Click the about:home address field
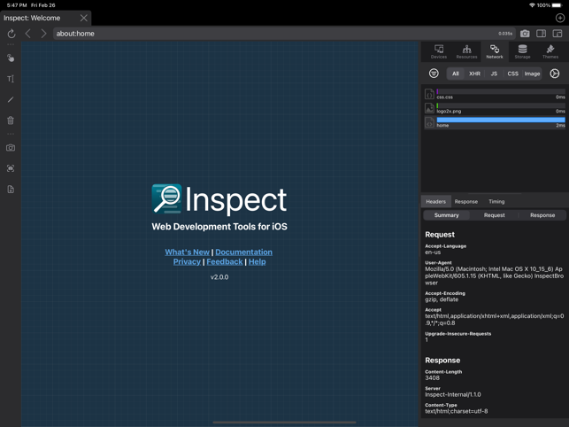 pos(284,34)
